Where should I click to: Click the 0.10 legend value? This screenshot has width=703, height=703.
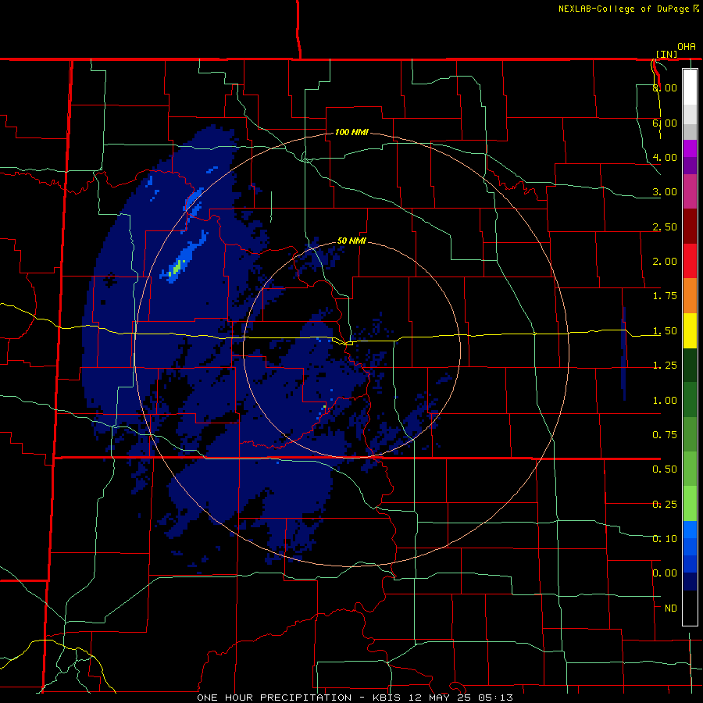tap(665, 539)
